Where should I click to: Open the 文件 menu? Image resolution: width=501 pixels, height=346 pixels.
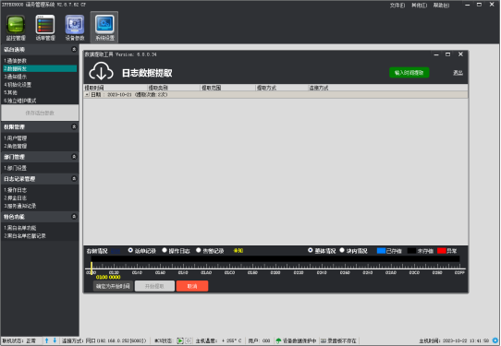(x=397, y=6)
